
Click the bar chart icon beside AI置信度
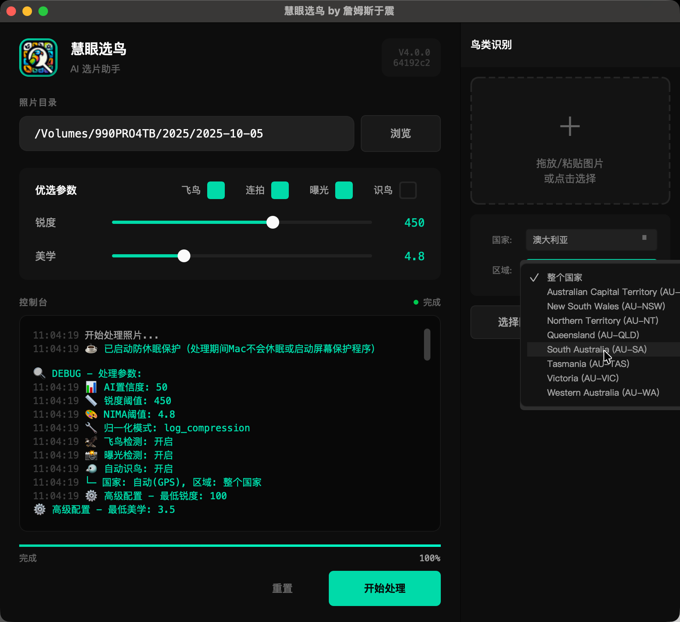tap(91, 387)
